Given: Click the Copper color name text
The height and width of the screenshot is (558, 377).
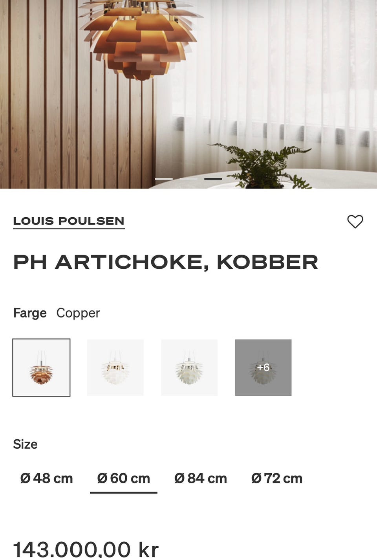Looking at the screenshot, I should [78, 313].
